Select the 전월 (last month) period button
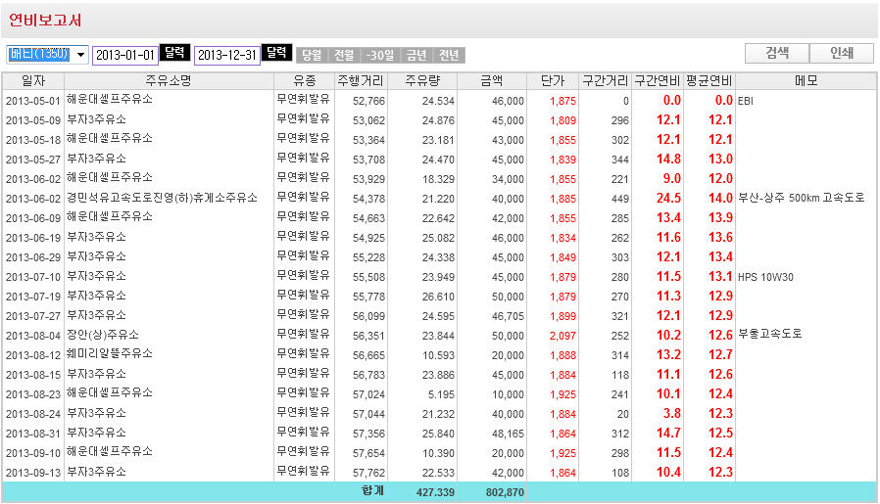The width and height of the screenshot is (880, 504). [x=344, y=56]
